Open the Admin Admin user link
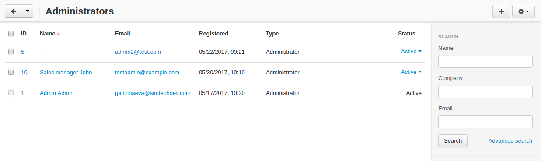Screen dimensions: 541x161 [x=56, y=93]
